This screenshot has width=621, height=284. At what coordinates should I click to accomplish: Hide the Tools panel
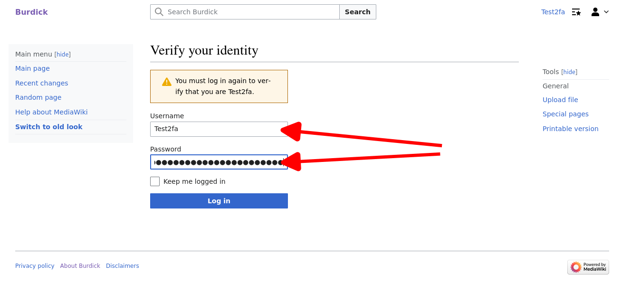coord(569,72)
